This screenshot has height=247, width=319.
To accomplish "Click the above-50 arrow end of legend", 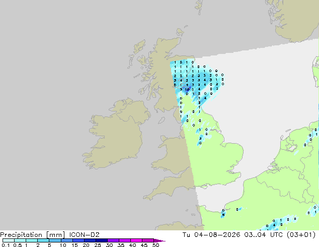I will (159, 240).
